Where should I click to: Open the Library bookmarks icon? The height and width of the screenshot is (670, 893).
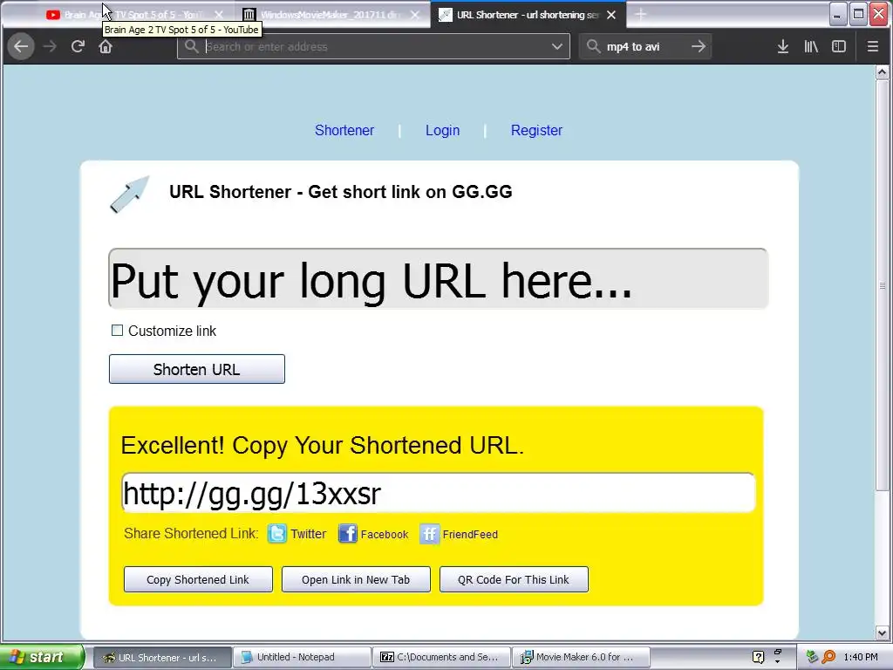coord(811,47)
